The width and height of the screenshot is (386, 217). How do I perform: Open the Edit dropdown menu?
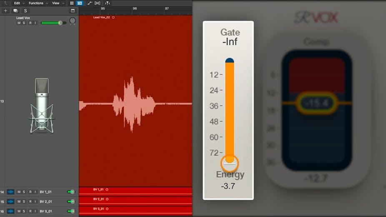coord(19,3)
